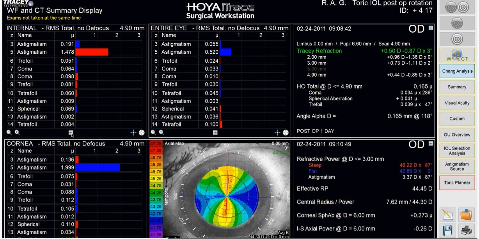Click the Axial Map label
479x239 pixels.
coord(174,144)
